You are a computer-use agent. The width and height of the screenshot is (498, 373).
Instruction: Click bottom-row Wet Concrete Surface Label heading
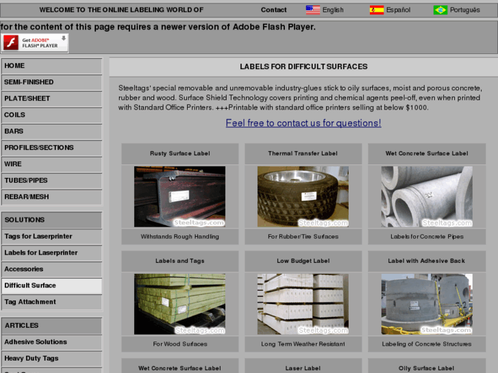click(179, 368)
